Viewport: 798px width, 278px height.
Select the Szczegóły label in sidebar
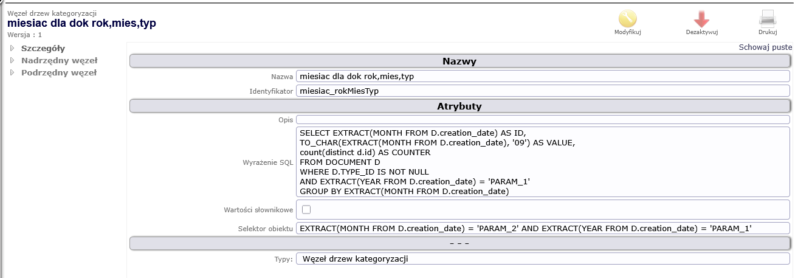click(43, 48)
